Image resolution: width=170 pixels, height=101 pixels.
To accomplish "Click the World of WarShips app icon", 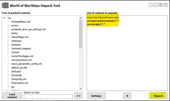I will coord(5,5).
